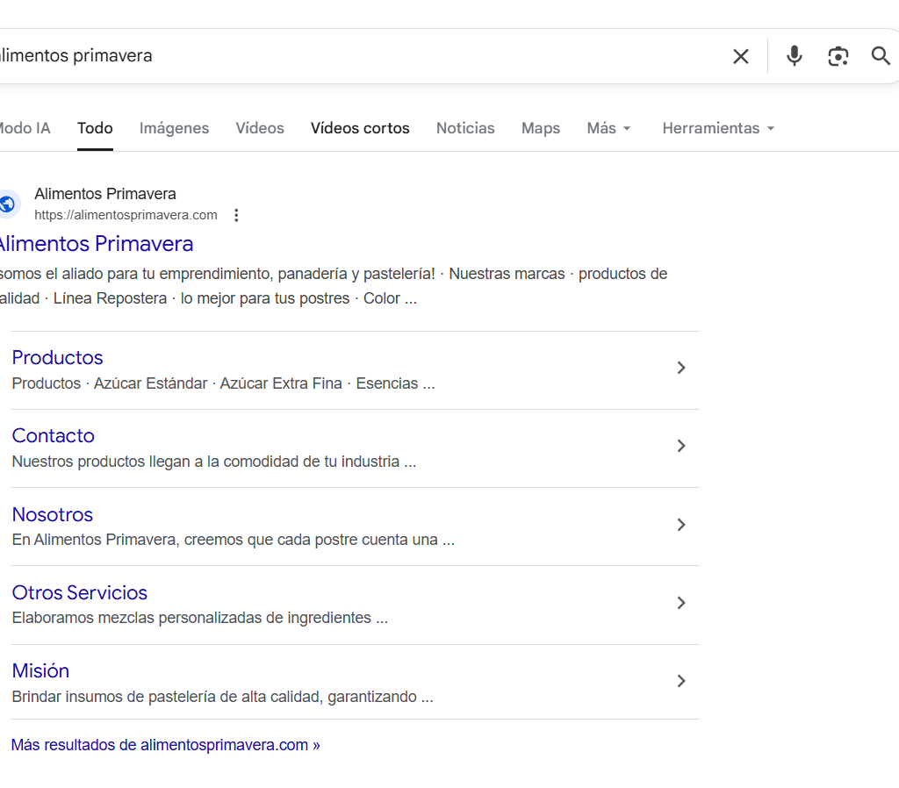Open the Alimentos Primavera main result title

coord(95,244)
